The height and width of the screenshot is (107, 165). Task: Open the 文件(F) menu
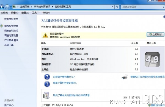(x=4, y=13)
